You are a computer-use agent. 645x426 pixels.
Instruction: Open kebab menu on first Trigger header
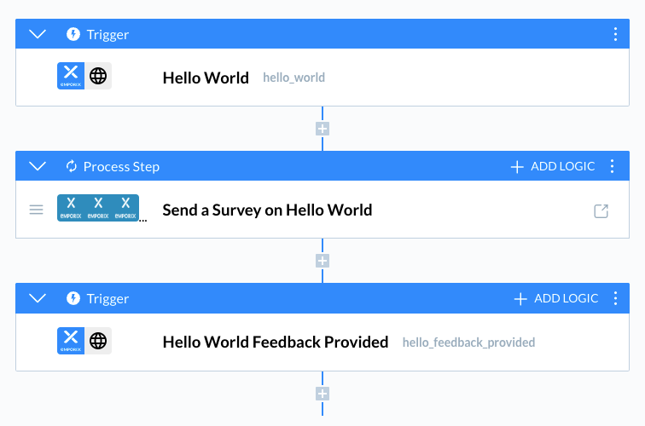[x=616, y=35]
